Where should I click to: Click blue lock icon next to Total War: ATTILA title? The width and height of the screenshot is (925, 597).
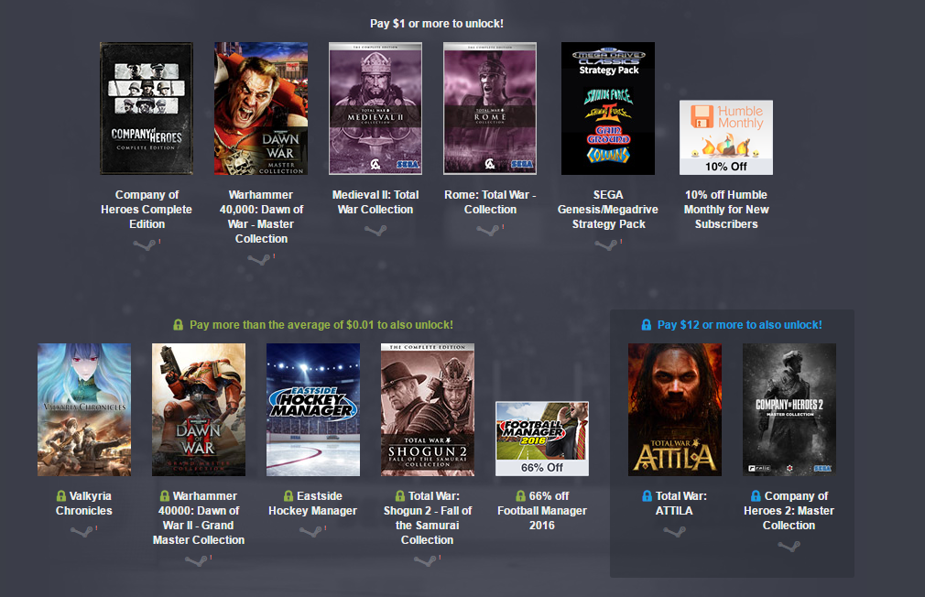pos(647,496)
